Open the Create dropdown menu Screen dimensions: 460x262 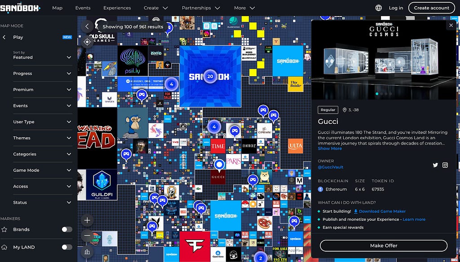pyautogui.click(x=156, y=8)
